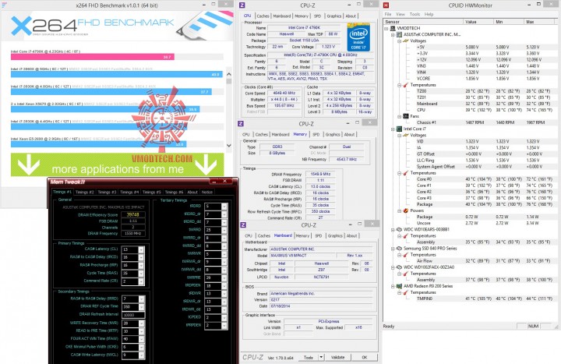Open the Command Rate (CR) dropdown in Mem TweakIt
The image size is (561, 364).
coord(141,281)
